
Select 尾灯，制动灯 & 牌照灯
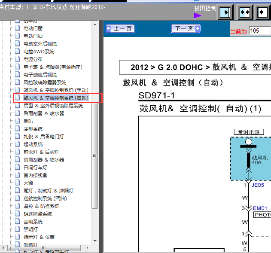click(49, 191)
